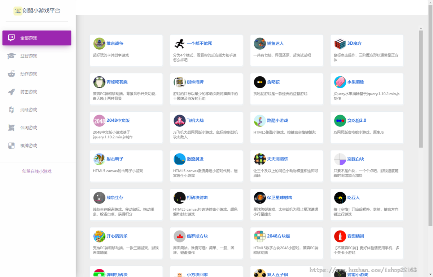Viewport: 433px width, 277px height.
Task: Click the frog icon for 青蛙吃苍蝇
Action: 99,82
